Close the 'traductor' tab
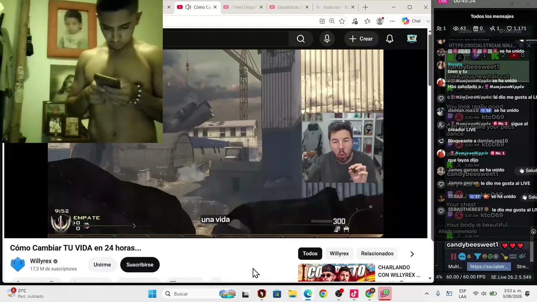 [353, 7]
